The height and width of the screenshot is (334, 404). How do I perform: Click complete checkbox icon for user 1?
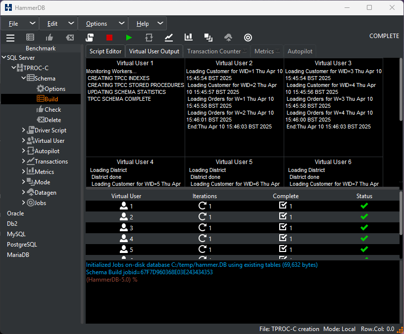283,205
